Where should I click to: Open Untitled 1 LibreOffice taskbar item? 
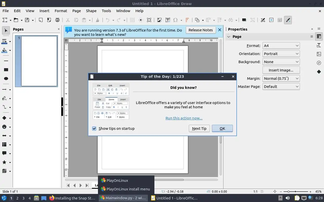[174, 198]
